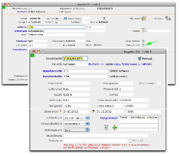Click the DatumVon date field 24.01.2012
This screenshot has width=180, height=156.
(x=77, y=111)
